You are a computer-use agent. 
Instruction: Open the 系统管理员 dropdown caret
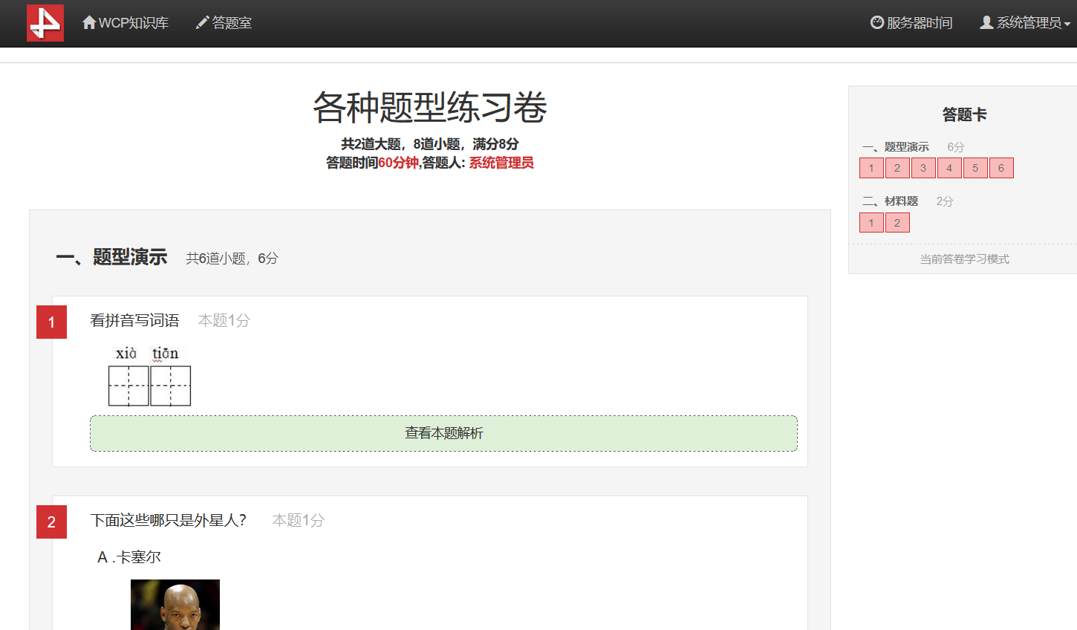1067,25
